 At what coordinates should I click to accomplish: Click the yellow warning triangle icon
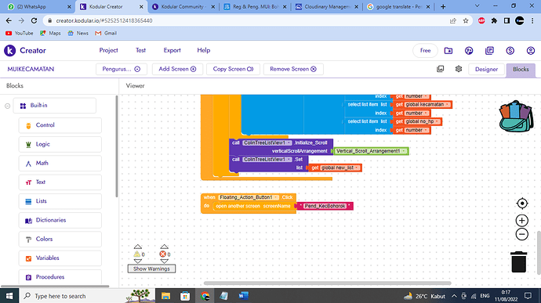click(x=137, y=254)
